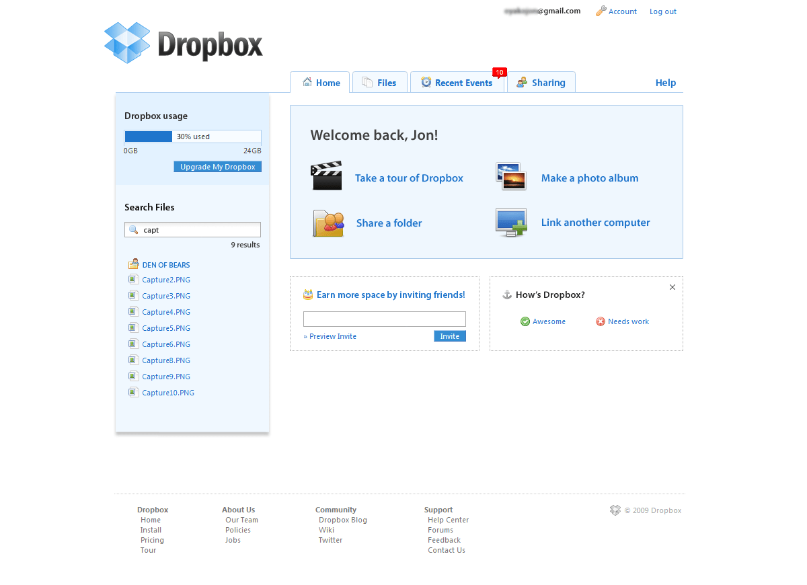
Task: Click the DEN OF BEARS folder icon
Action: pos(134,264)
